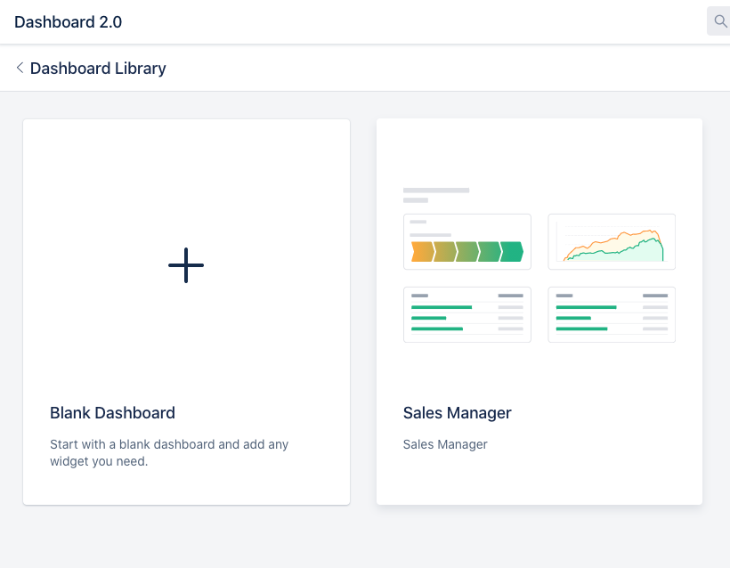Click the Dashboard 2.0 header title
The width and height of the screenshot is (730, 568).
68,22
